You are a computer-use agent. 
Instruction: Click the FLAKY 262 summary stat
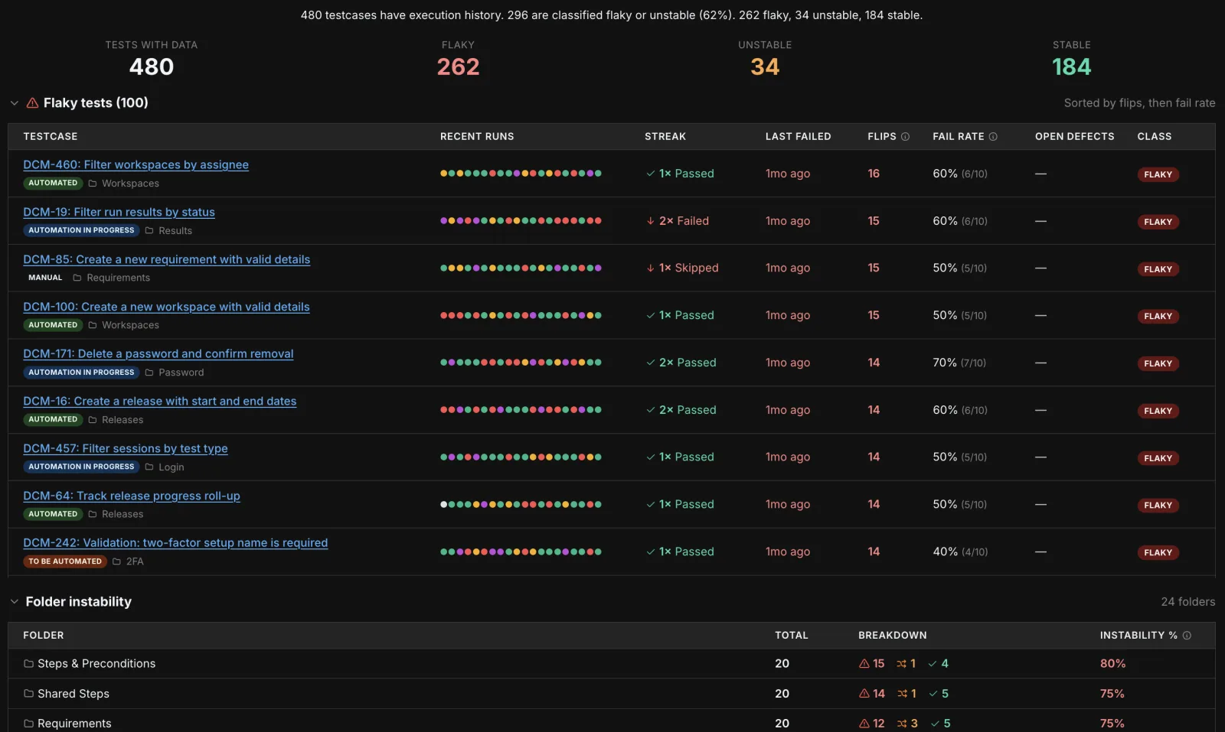point(458,59)
